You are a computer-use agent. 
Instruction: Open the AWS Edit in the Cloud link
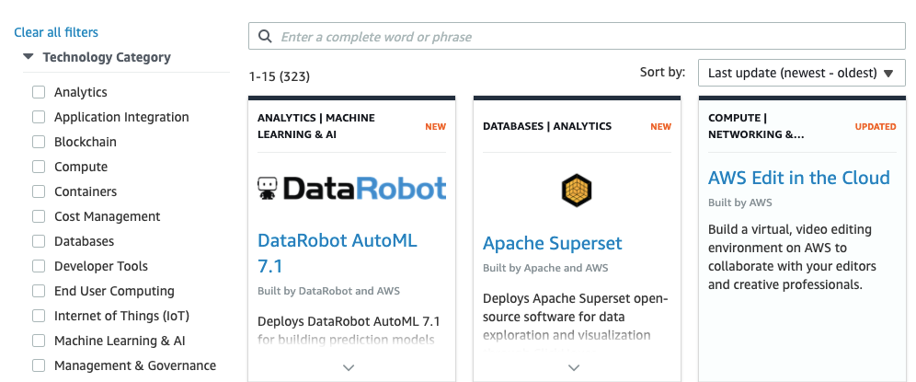coord(798,178)
